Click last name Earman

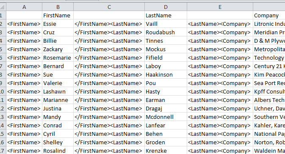[166, 100]
